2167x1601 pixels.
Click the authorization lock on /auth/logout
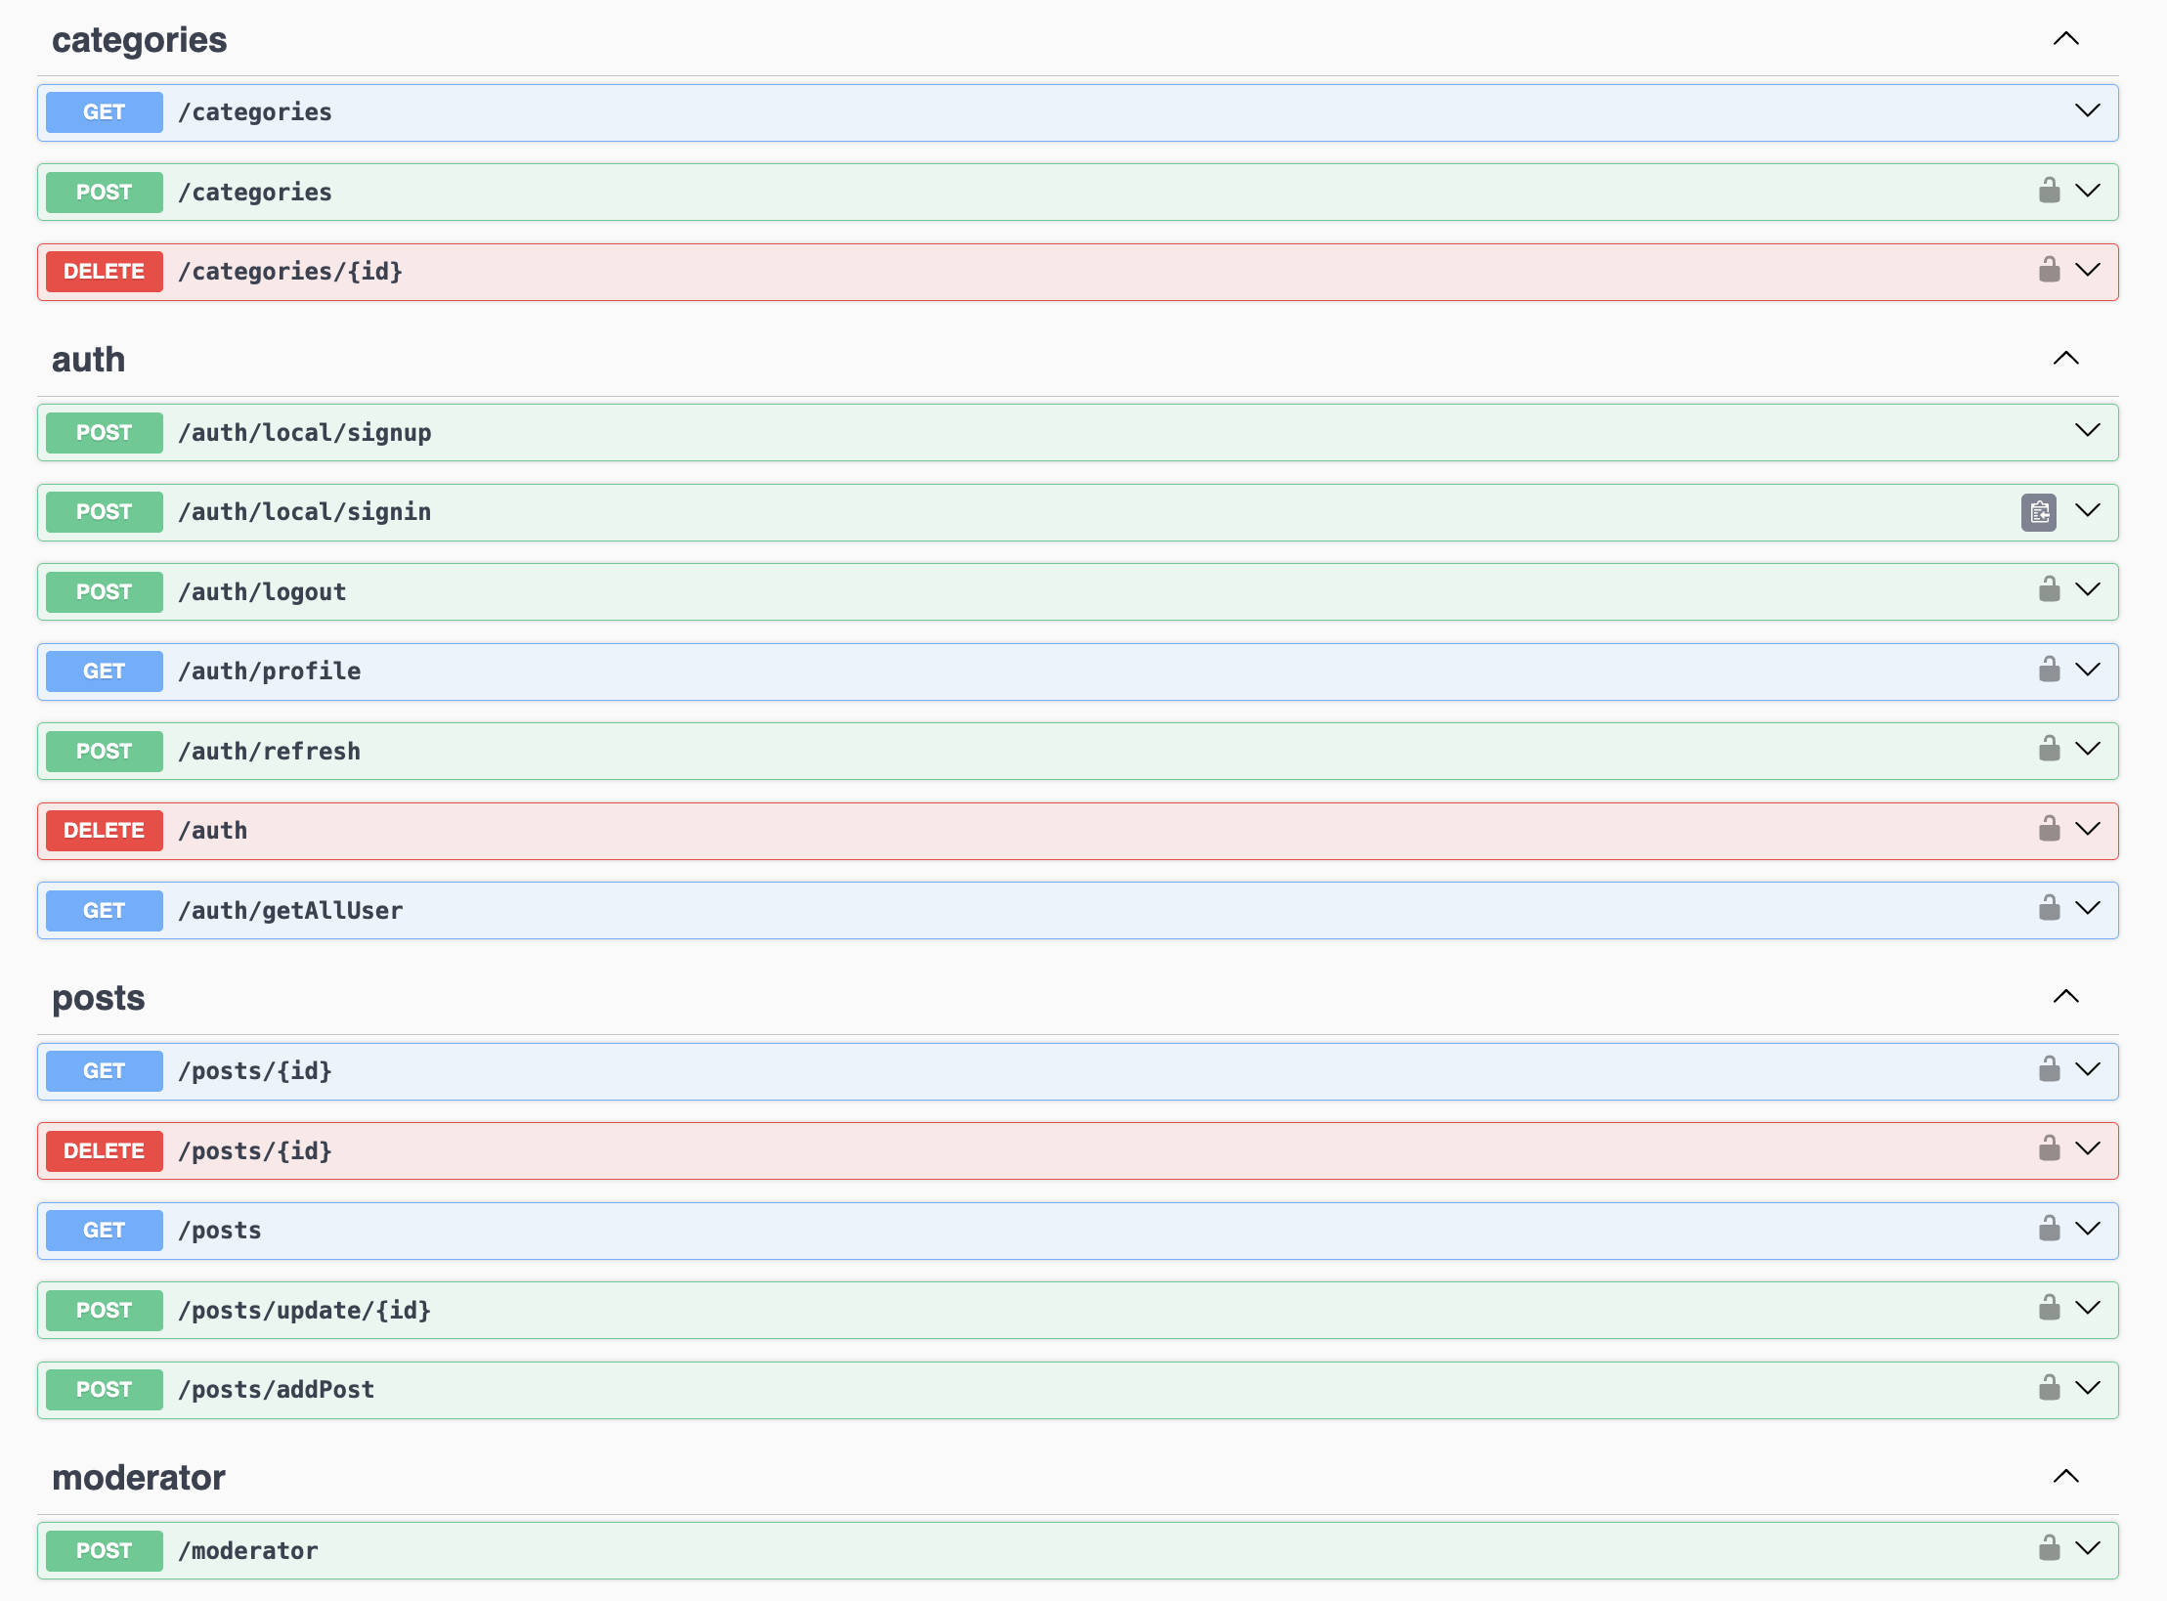[2049, 590]
